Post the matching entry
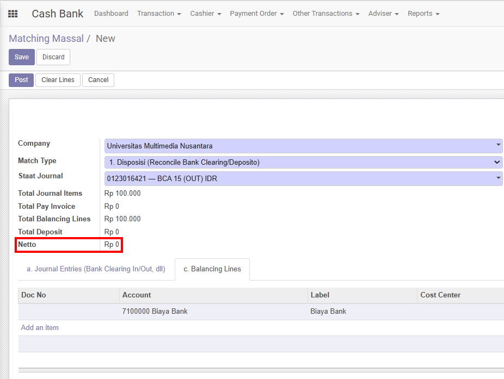Image resolution: width=504 pixels, height=379 pixels. coord(21,80)
